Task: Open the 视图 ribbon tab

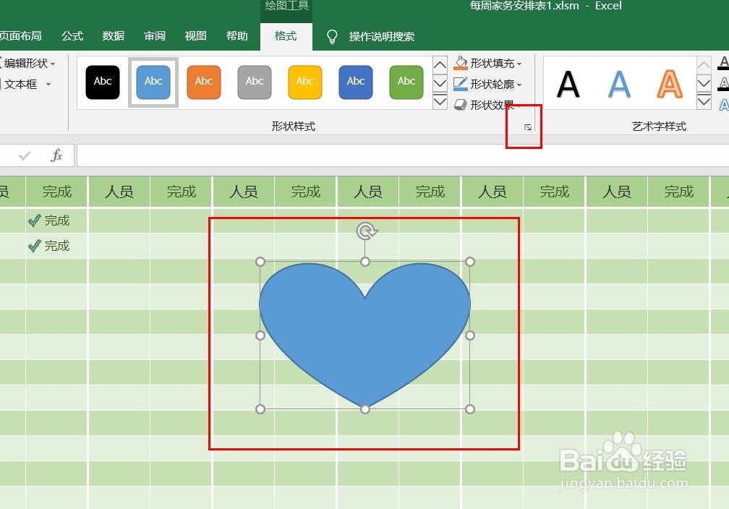Action: 195,36
